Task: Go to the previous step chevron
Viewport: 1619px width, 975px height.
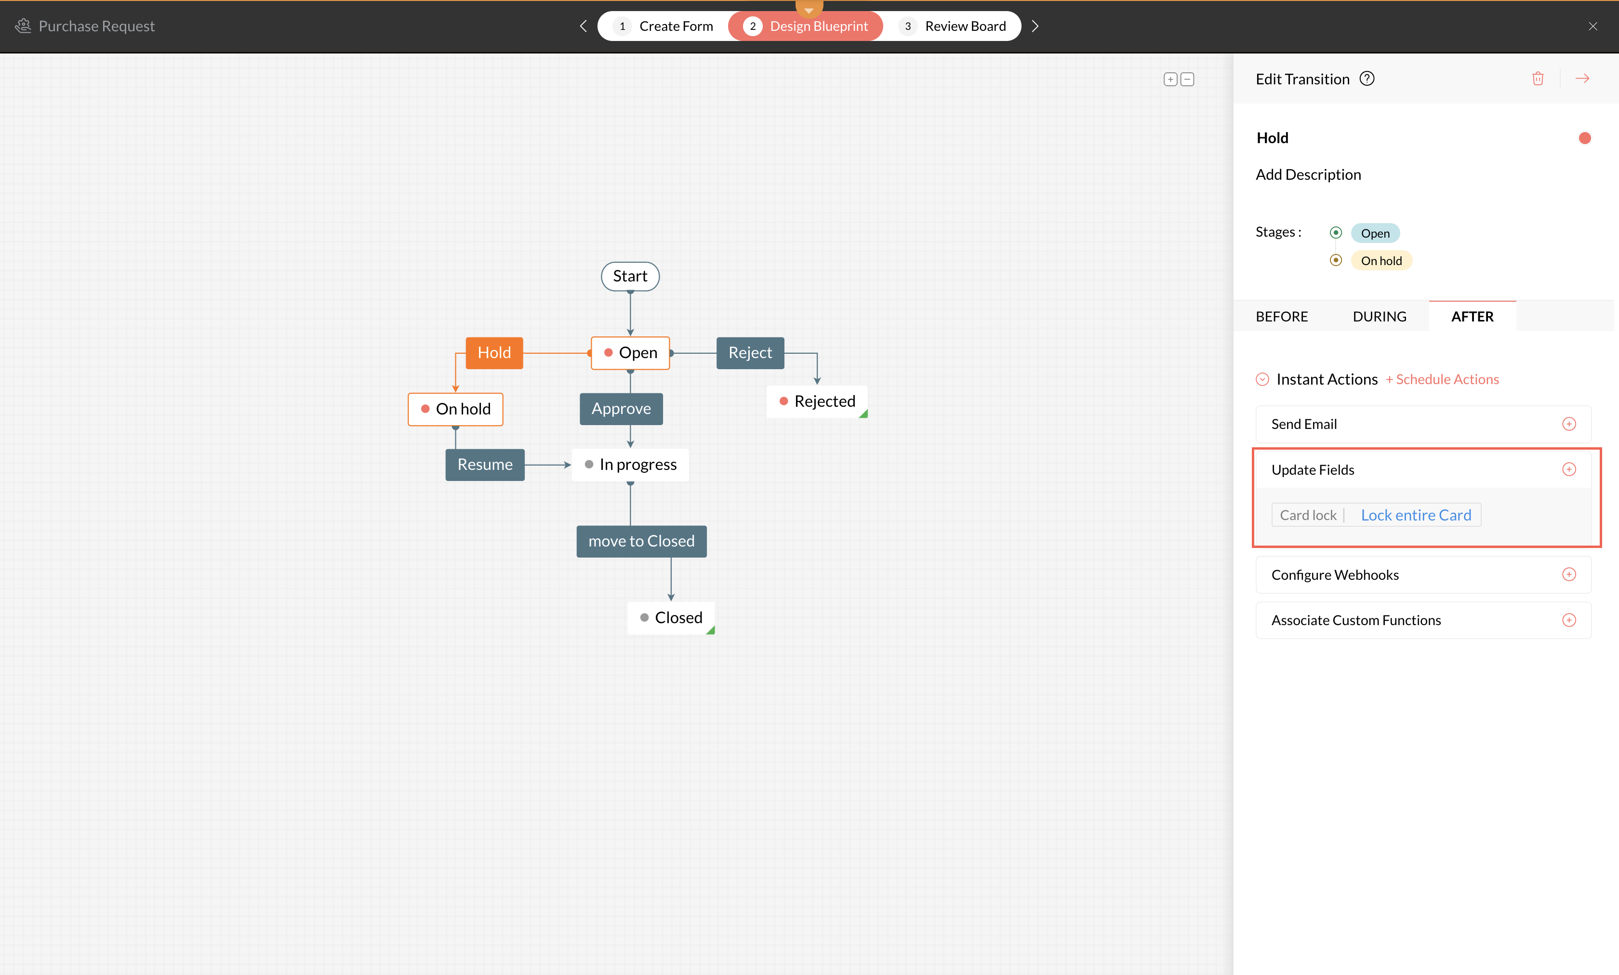Action: [583, 27]
